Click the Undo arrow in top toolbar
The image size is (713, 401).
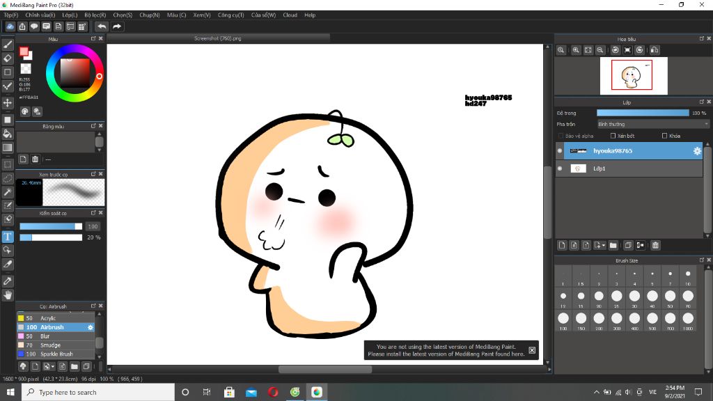point(102,26)
